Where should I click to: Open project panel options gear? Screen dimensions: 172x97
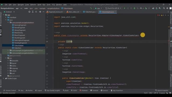click(40, 12)
